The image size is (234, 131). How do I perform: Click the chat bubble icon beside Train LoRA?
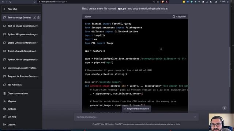click(x=4, y=51)
